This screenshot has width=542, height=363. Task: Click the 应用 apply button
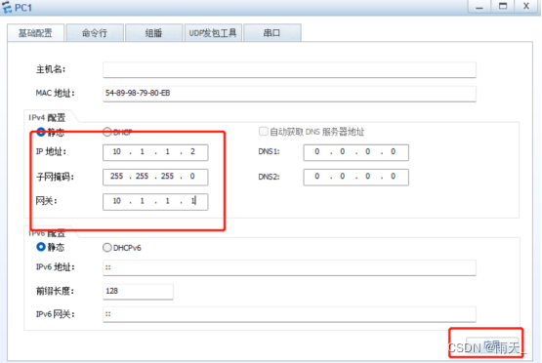(x=492, y=344)
